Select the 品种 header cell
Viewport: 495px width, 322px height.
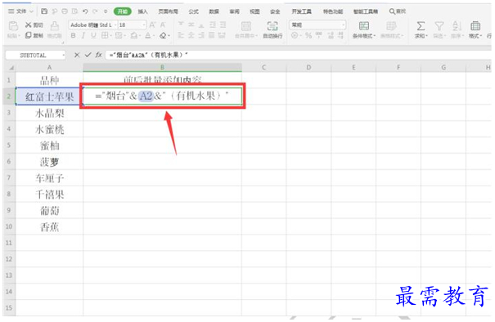coord(50,80)
